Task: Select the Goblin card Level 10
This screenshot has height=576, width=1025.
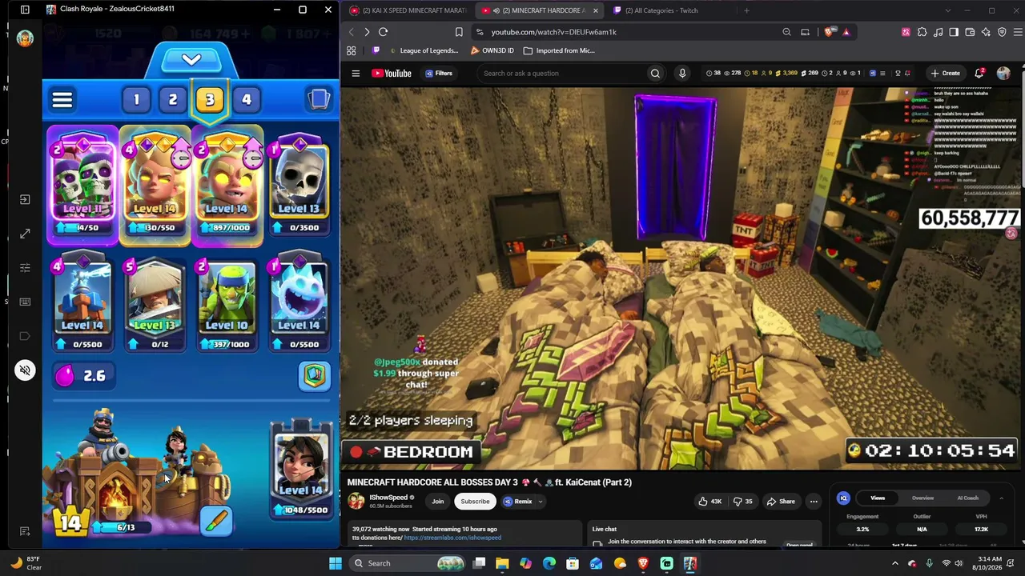Action: tap(227, 304)
